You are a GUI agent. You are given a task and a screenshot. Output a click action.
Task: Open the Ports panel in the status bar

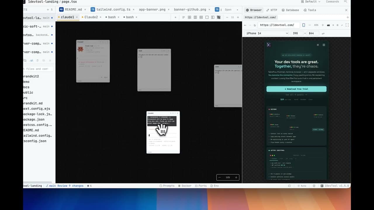[x=200, y=185]
